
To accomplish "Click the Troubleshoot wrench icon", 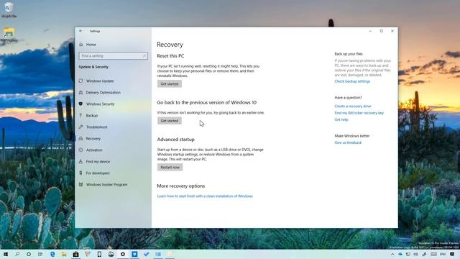I will (80, 127).
